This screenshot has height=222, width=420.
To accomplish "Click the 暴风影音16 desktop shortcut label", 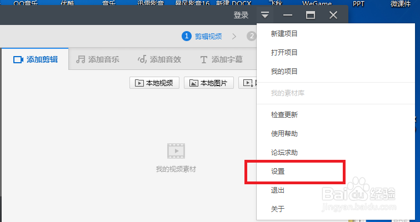I will pyautogui.click(x=192, y=3).
